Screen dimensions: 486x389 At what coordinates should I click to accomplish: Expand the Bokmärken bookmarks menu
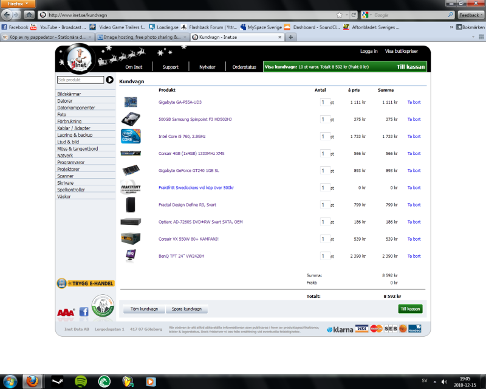coord(470,27)
